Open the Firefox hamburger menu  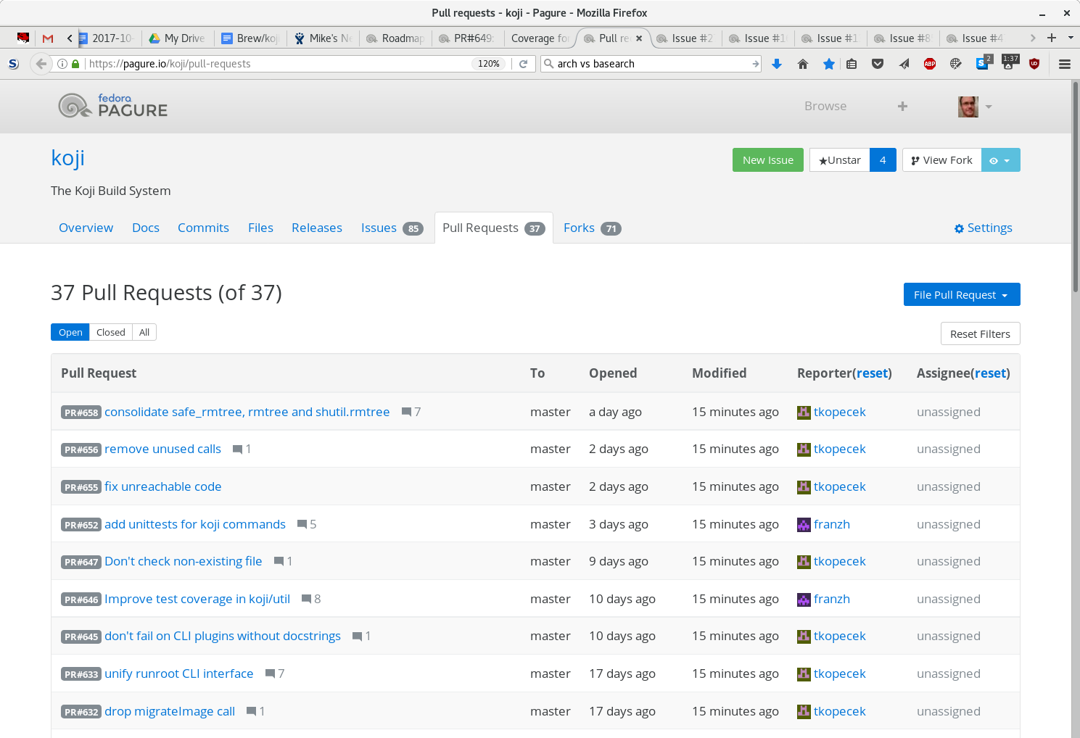click(1065, 64)
